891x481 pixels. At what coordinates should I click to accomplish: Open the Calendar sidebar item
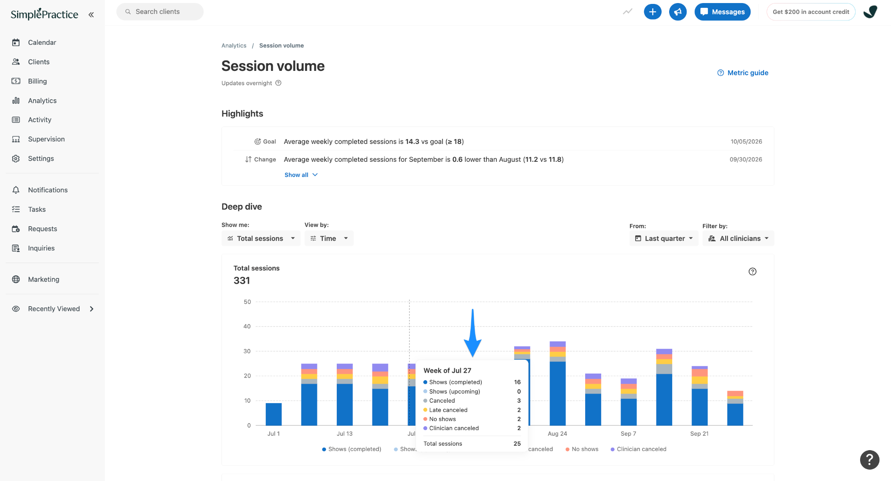click(42, 42)
